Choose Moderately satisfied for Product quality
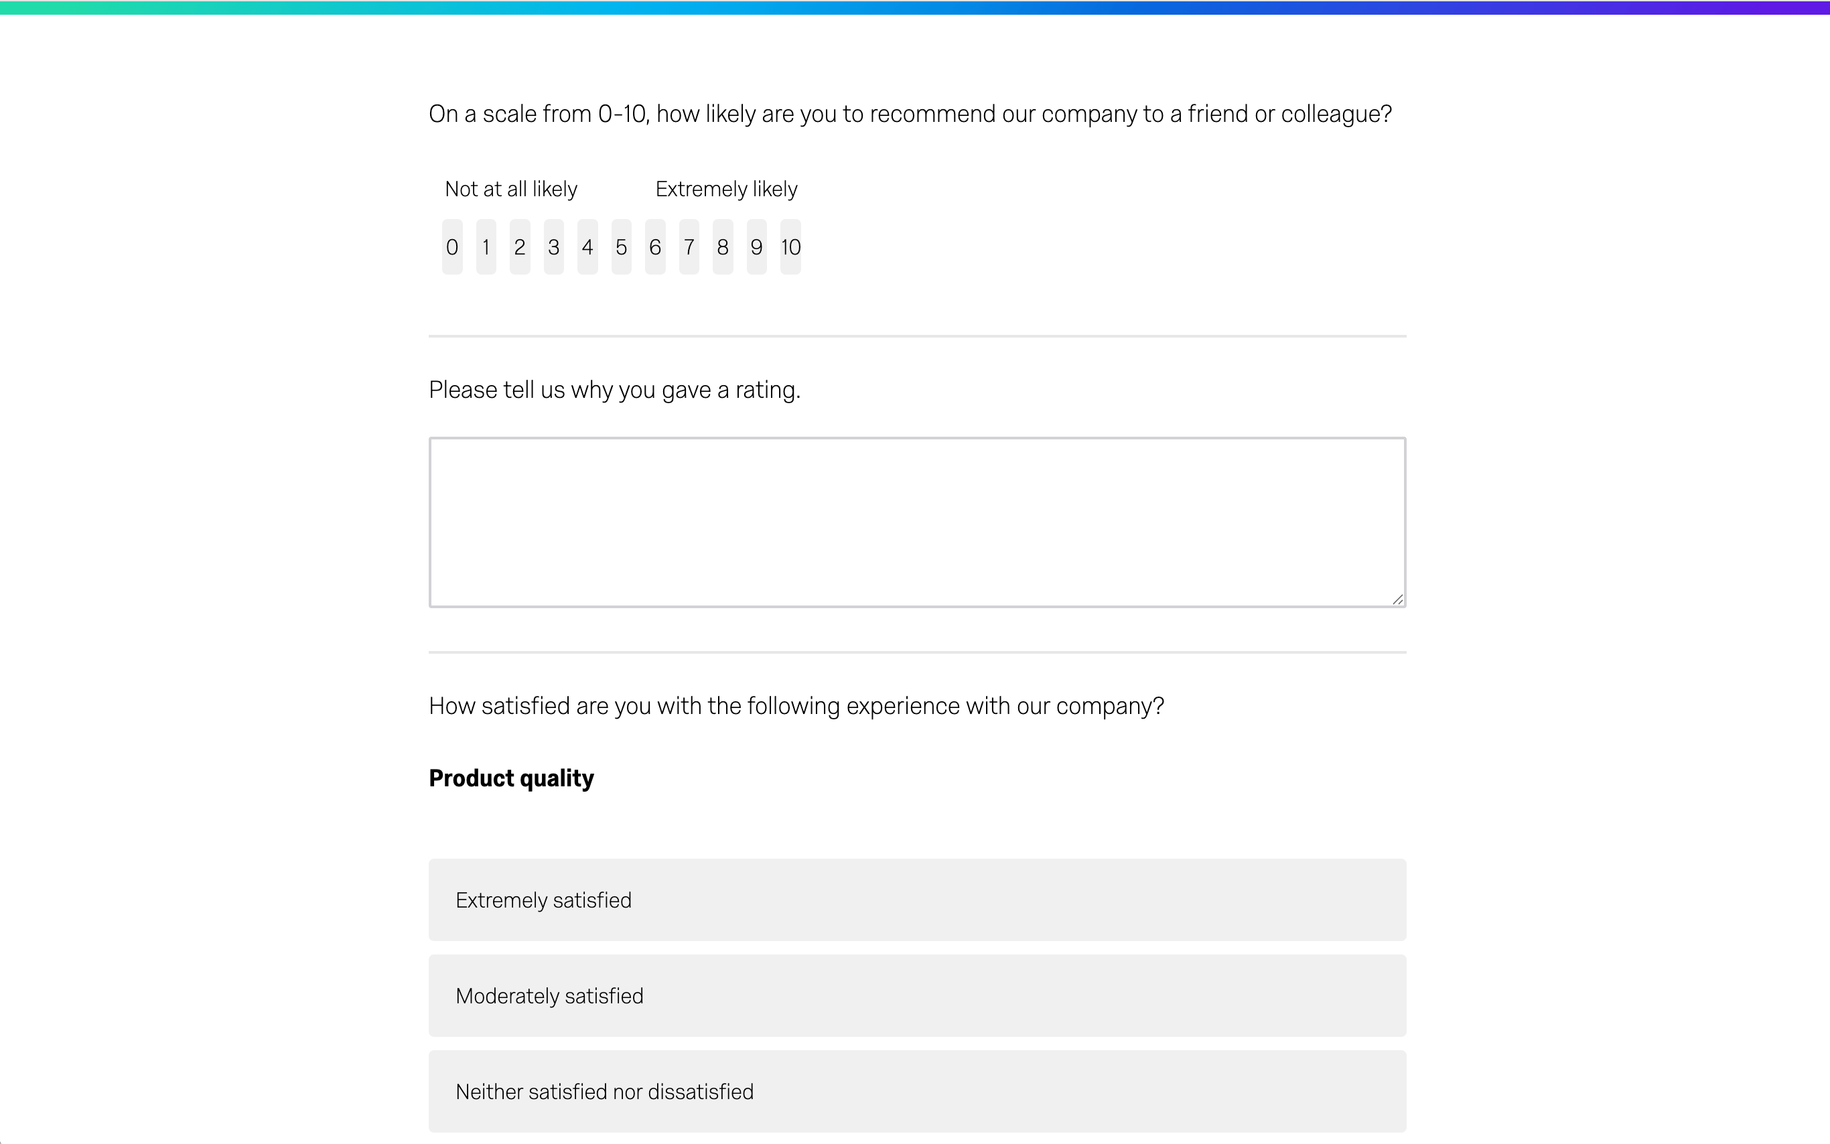 (917, 995)
